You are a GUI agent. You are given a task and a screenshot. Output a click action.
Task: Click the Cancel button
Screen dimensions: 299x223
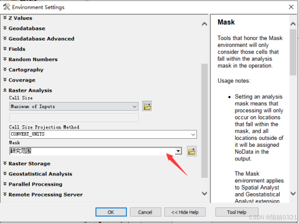coord(145,212)
